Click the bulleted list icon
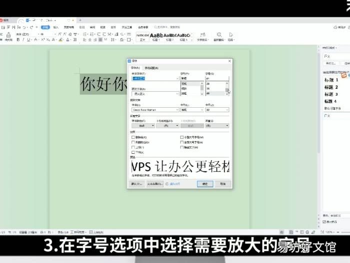Viewport: 350px width, 263px height. (85, 34)
